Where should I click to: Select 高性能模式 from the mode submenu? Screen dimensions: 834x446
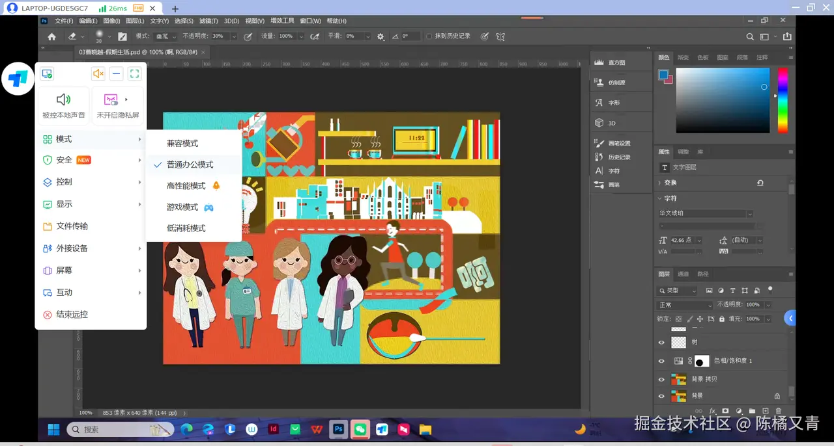pyautogui.click(x=186, y=186)
